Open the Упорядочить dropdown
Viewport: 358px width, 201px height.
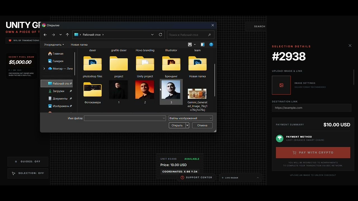tap(54, 44)
